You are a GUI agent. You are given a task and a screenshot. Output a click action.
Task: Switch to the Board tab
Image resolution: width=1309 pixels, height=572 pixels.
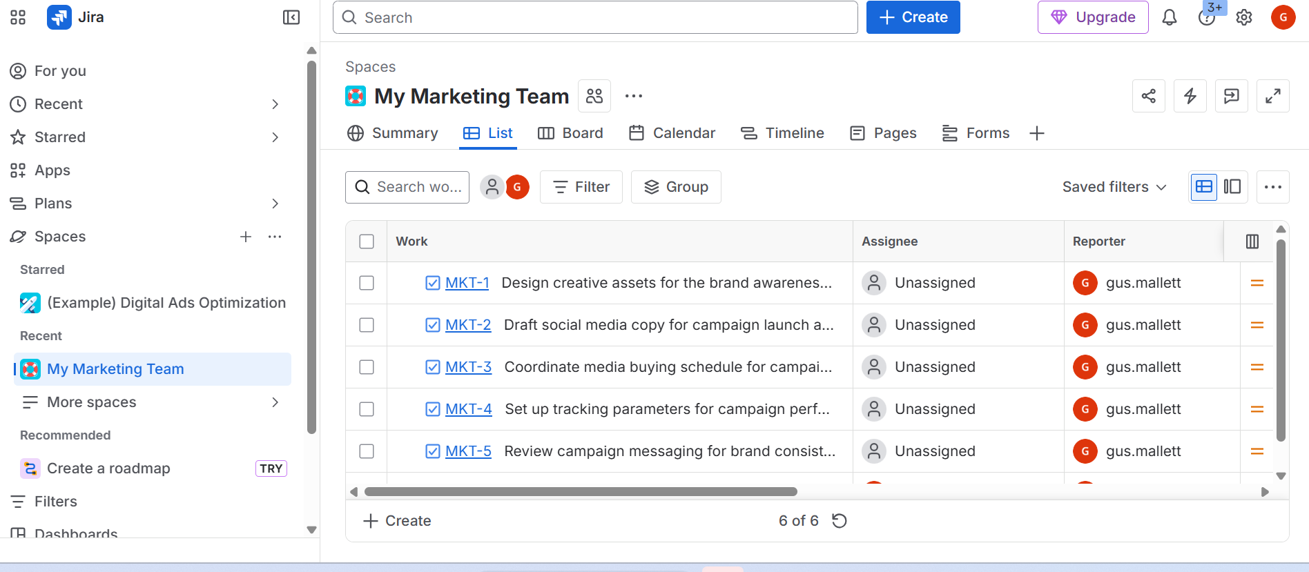click(x=570, y=133)
